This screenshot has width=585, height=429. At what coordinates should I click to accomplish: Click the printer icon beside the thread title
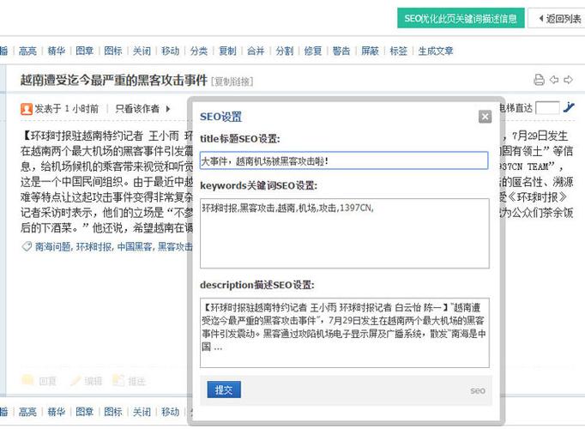(539, 80)
